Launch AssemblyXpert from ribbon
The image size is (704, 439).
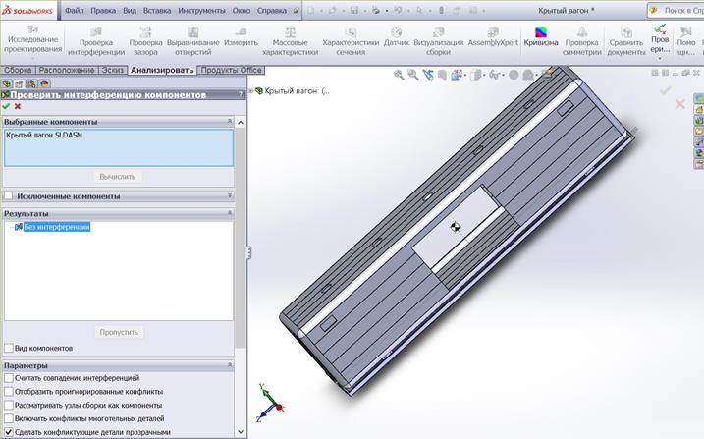pyautogui.click(x=492, y=41)
